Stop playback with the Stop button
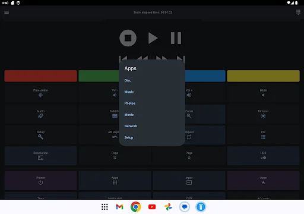The height and width of the screenshot is (214, 304). [x=128, y=38]
